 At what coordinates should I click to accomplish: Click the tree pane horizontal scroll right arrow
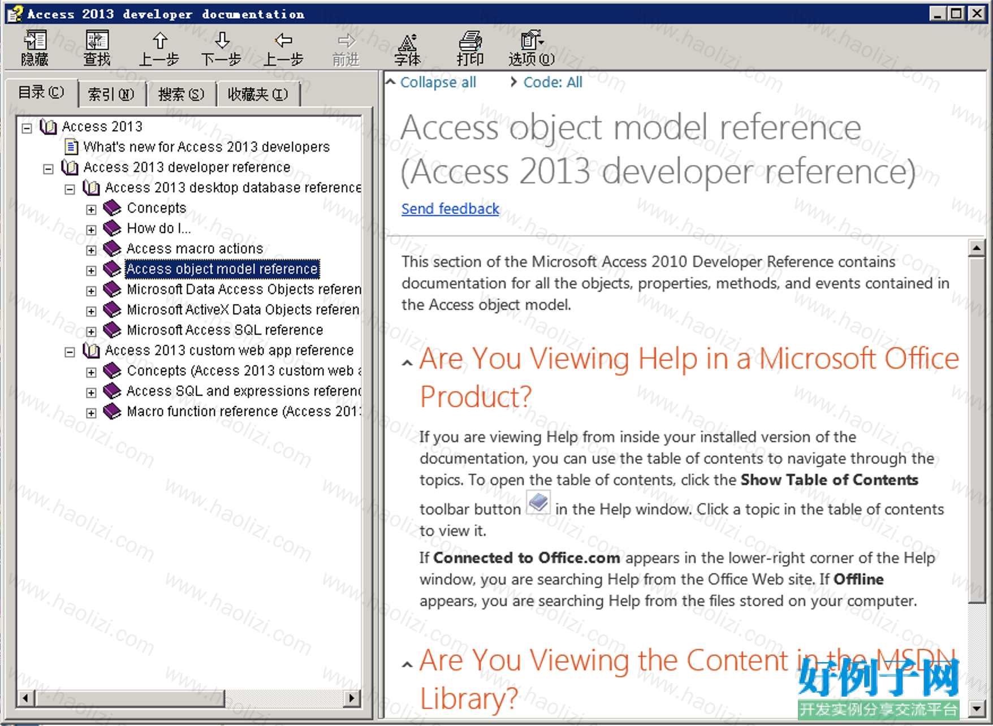[352, 698]
